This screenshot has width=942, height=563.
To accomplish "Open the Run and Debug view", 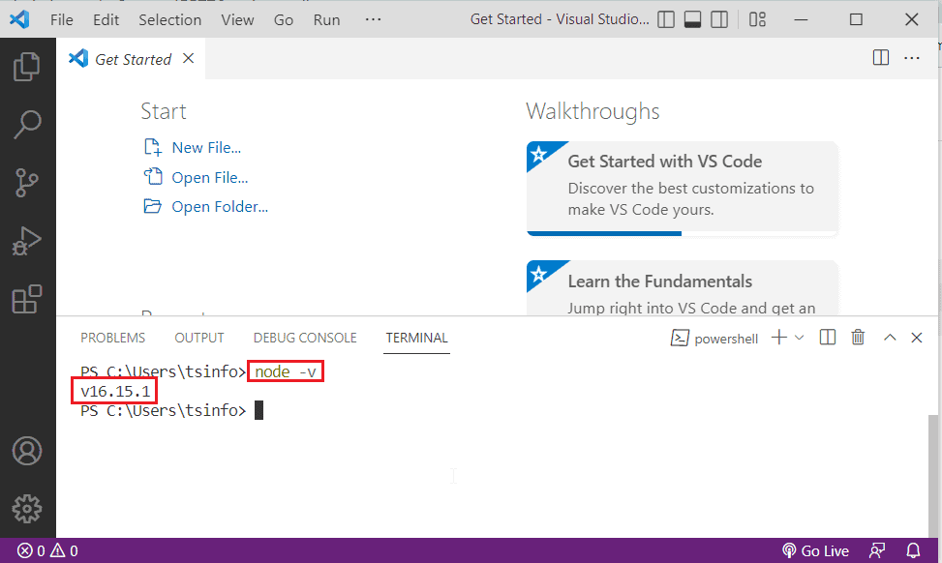I will pos(27,241).
